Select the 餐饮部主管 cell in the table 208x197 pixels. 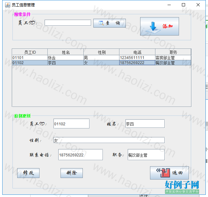point(173,63)
